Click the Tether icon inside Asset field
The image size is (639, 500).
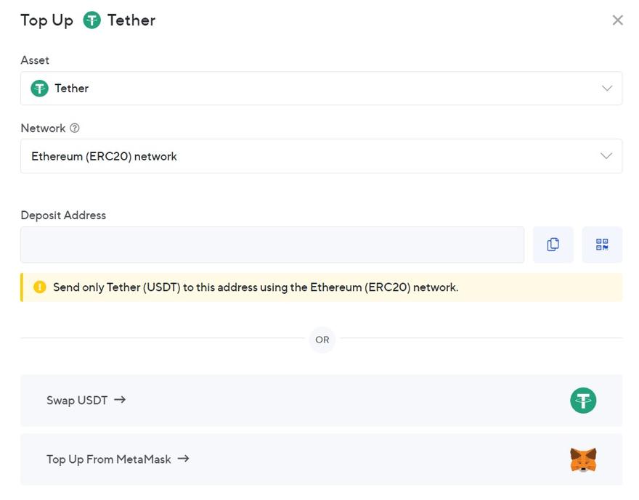coord(39,89)
